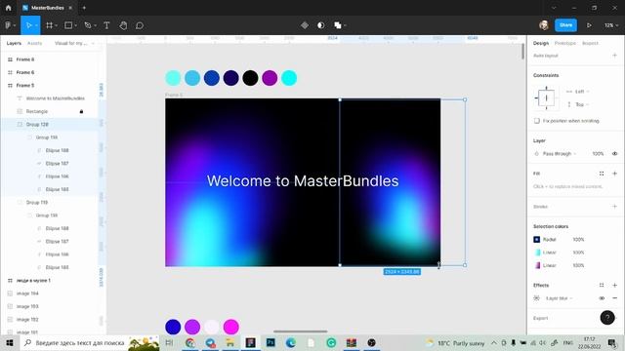Screen dimensions: 625x351
Task: Open Effects style library icon
Action: point(602,285)
